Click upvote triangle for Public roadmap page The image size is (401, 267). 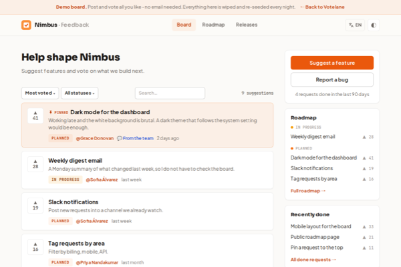[364, 238]
